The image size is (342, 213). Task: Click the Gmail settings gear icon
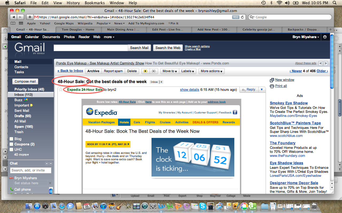[x=325, y=37]
